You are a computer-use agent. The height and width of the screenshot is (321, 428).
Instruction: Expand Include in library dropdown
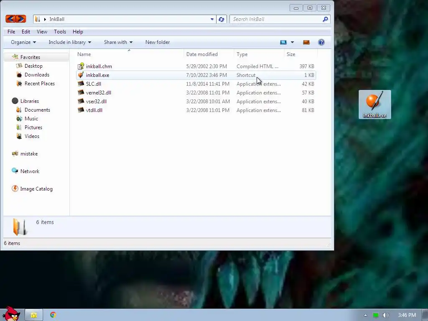coord(70,42)
